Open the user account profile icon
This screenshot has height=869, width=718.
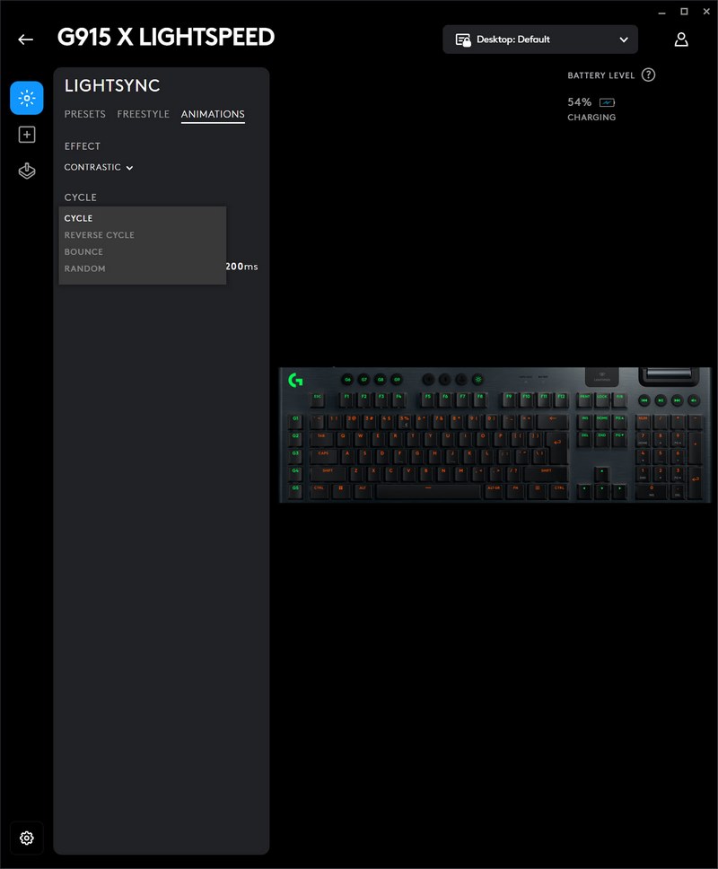coord(681,39)
